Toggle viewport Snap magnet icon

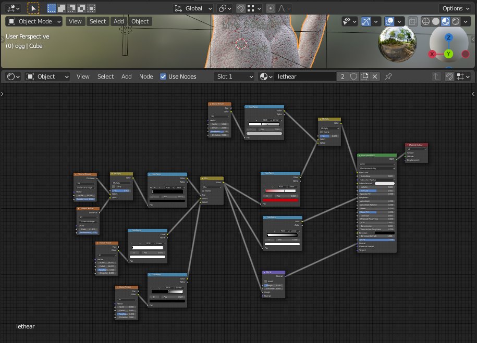pyautogui.click(x=241, y=8)
